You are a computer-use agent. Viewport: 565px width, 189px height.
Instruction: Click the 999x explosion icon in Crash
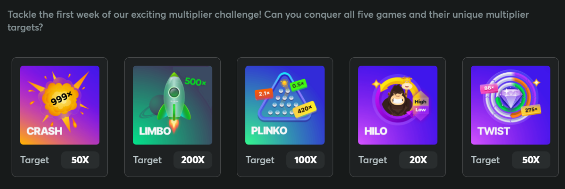pos(60,98)
